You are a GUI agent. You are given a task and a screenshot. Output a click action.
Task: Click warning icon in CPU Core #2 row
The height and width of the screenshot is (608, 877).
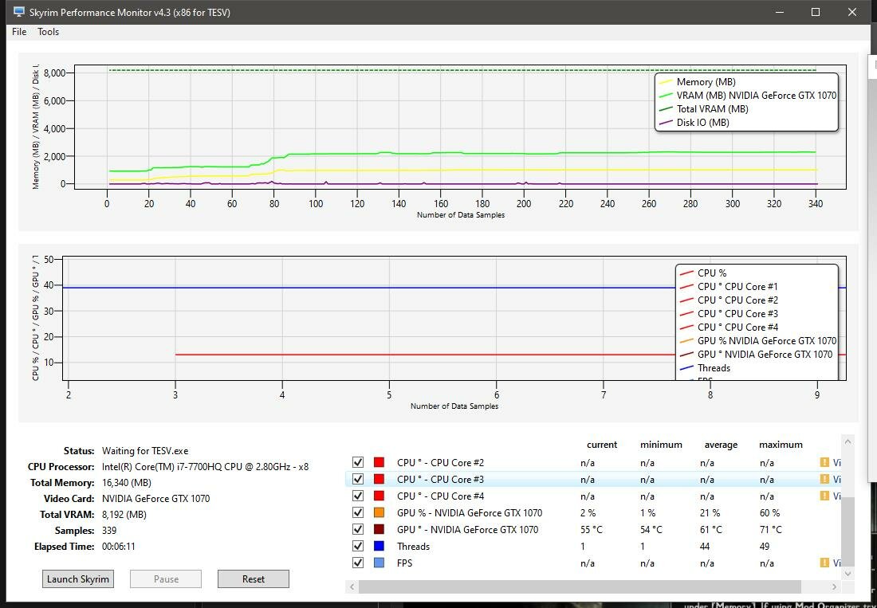(x=824, y=463)
